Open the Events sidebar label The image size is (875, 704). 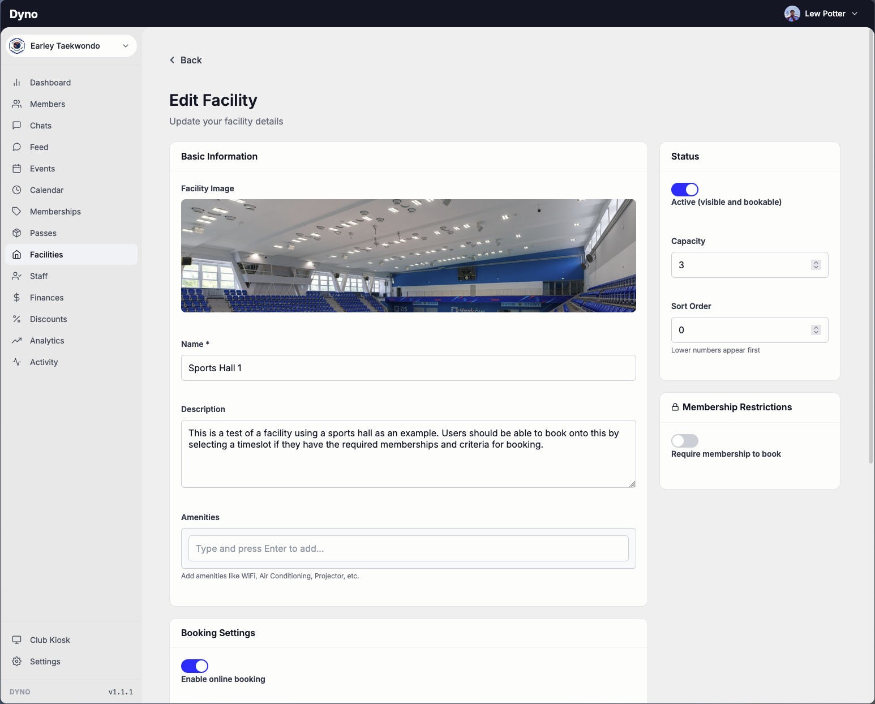tap(42, 169)
